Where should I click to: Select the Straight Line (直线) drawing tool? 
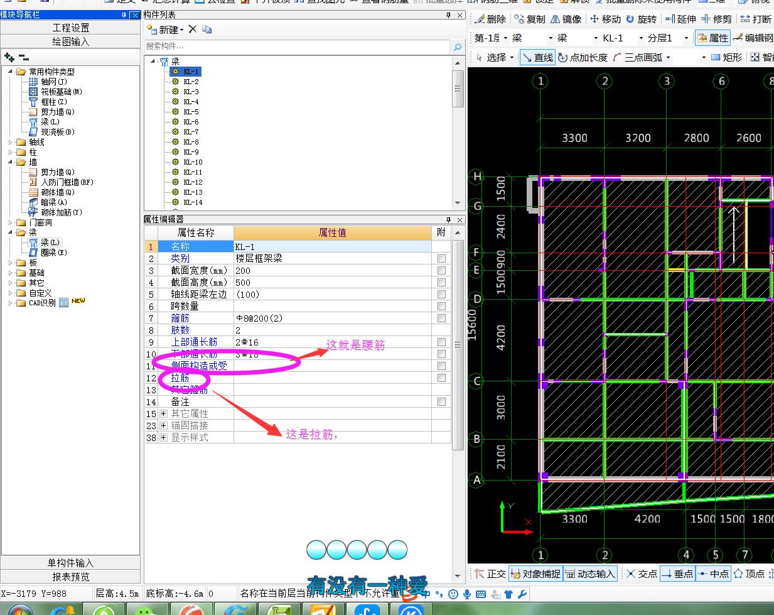click(x=537, y=57)
